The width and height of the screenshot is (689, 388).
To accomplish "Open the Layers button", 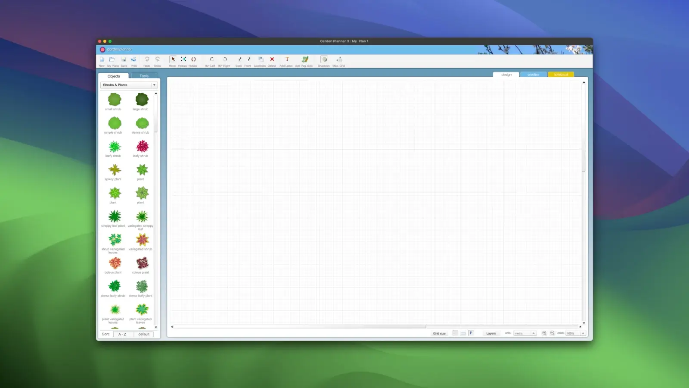I will 491,333.
